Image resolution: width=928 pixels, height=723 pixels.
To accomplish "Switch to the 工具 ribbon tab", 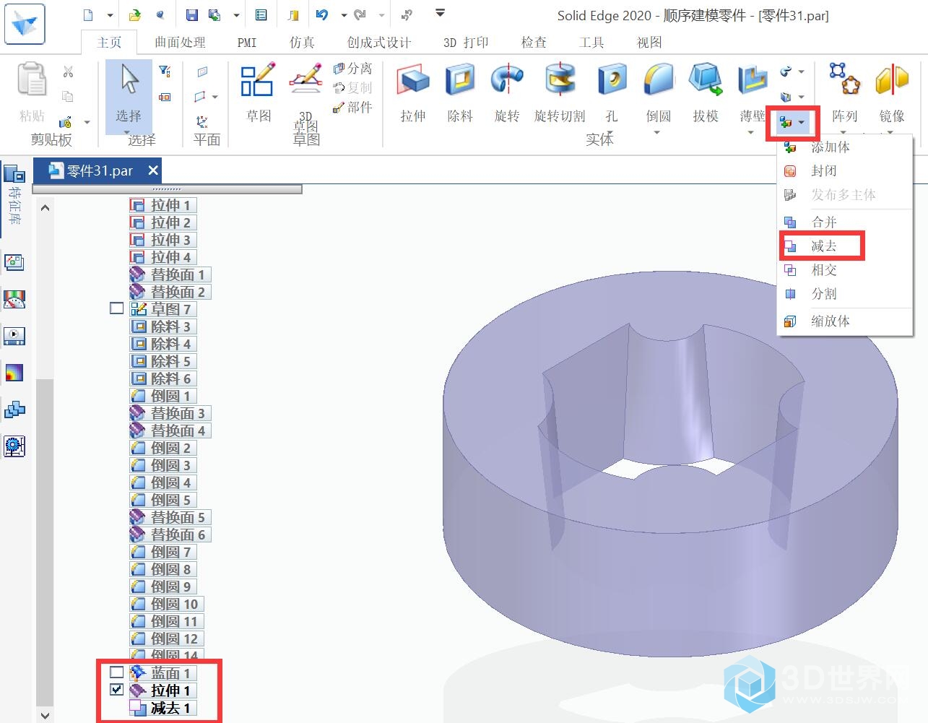I will pos(591,43).
